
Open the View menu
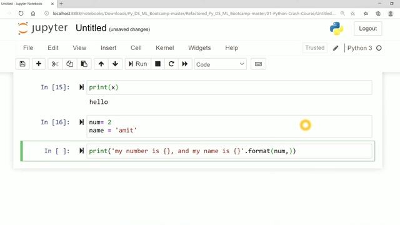tap(79, 48)
